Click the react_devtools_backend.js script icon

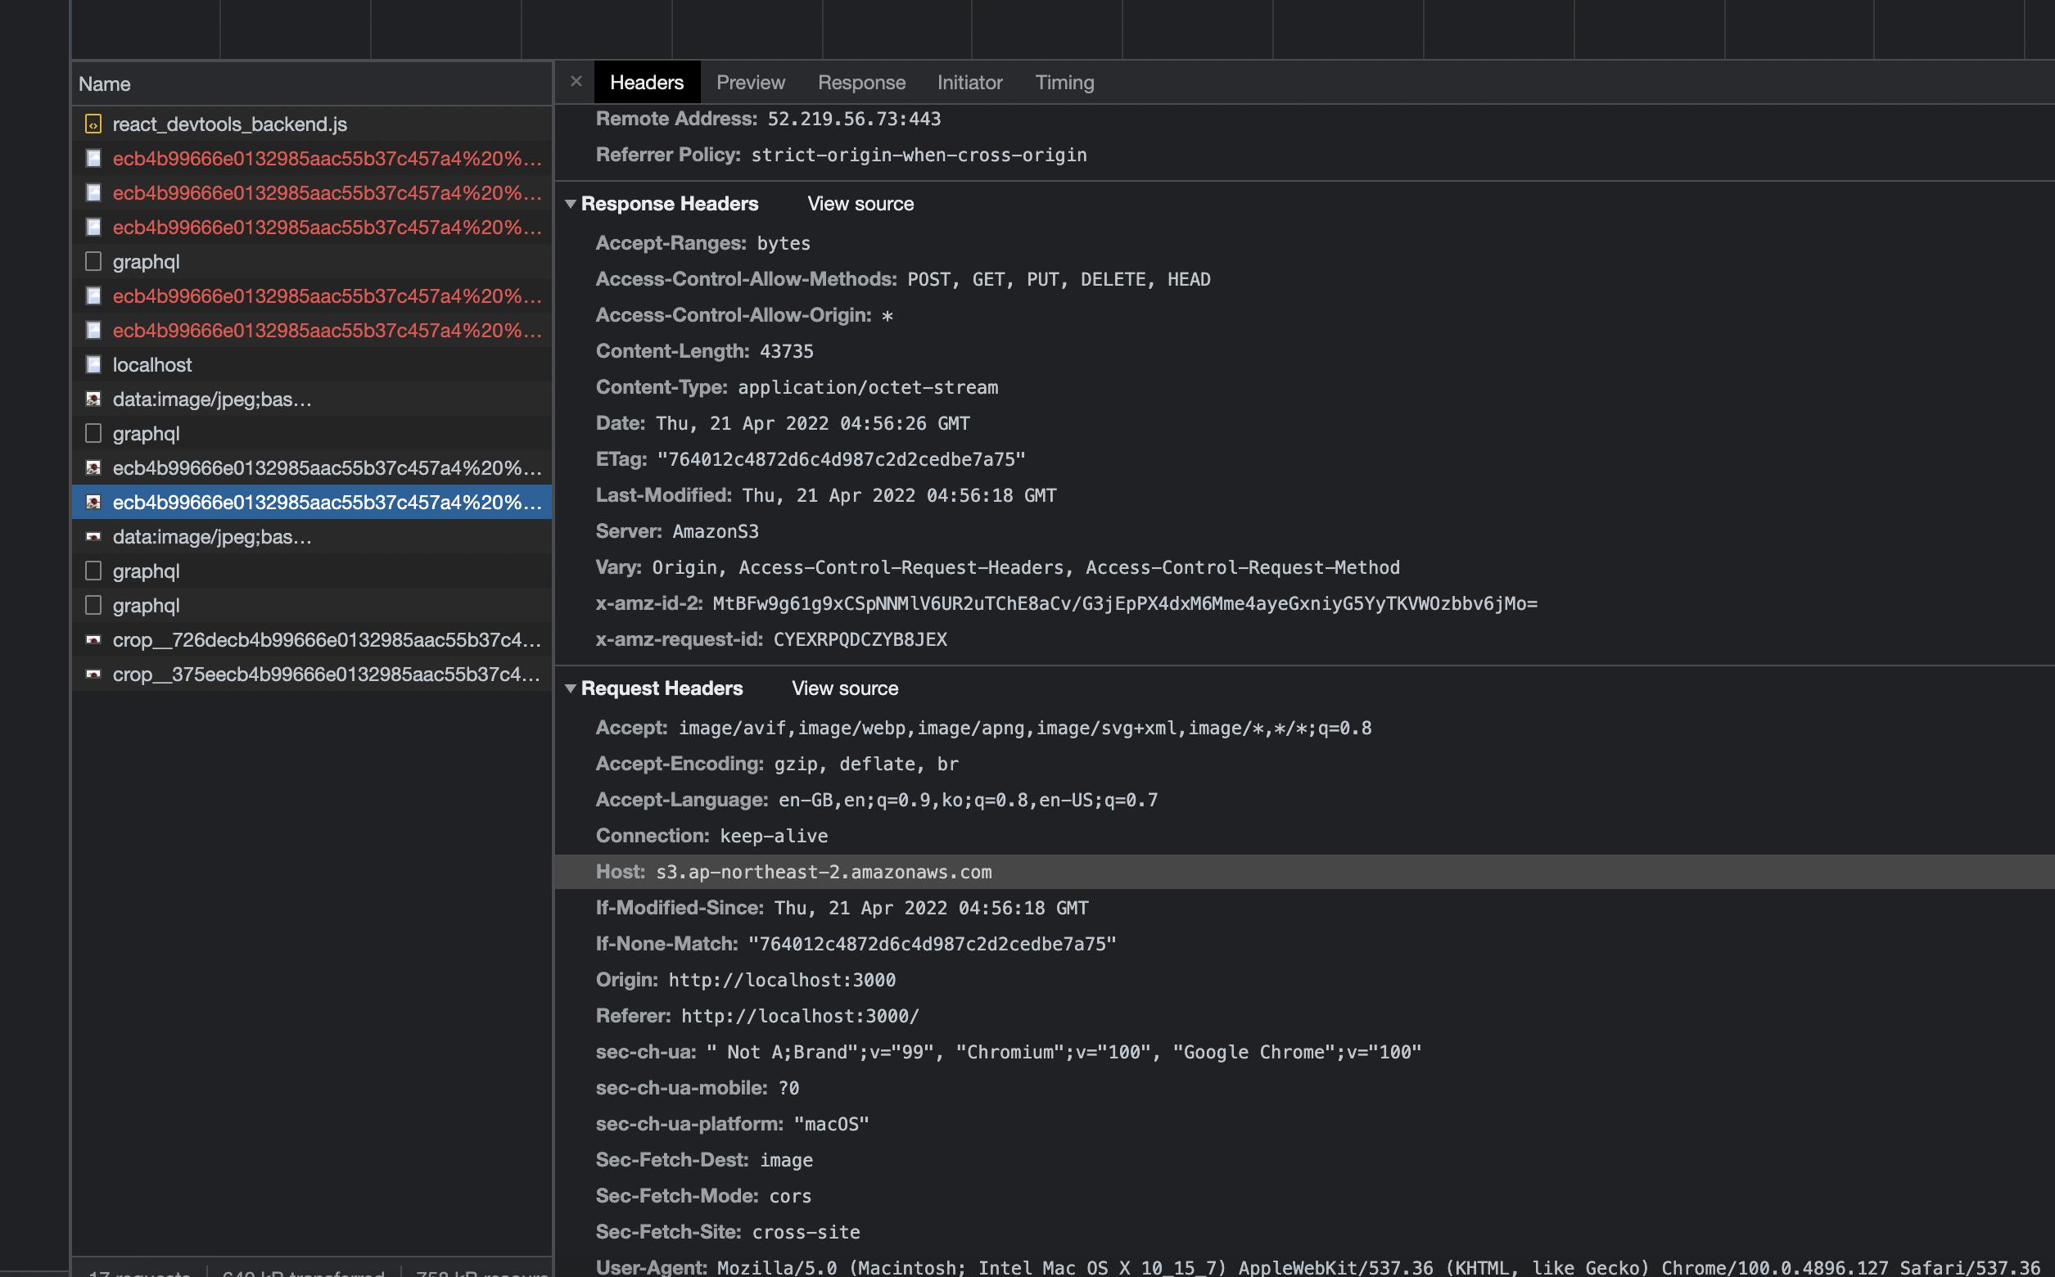93,124
